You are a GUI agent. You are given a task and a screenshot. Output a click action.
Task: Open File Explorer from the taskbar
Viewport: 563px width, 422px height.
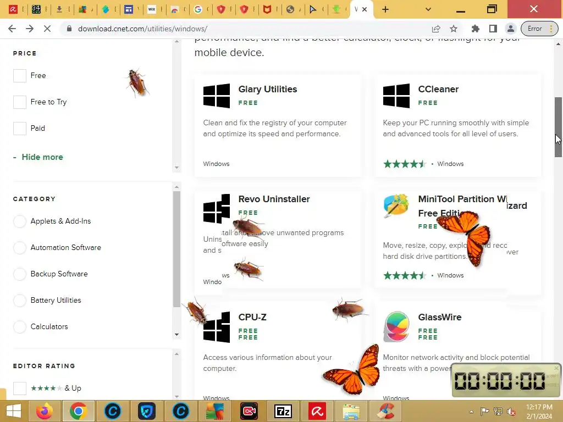(351, 411)
